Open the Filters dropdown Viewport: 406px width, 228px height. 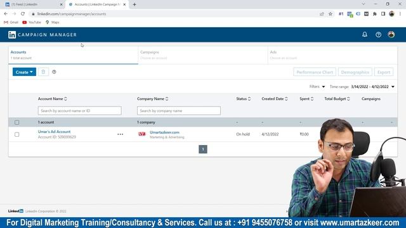click(x=317, y=87)
